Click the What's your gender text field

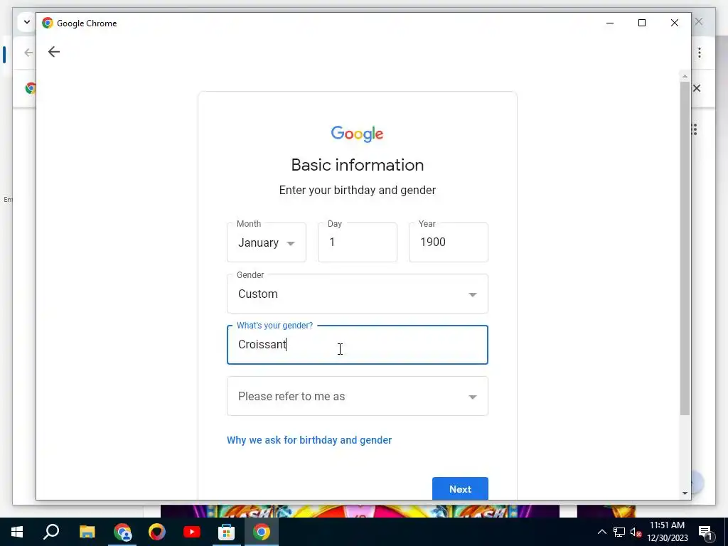358,345
